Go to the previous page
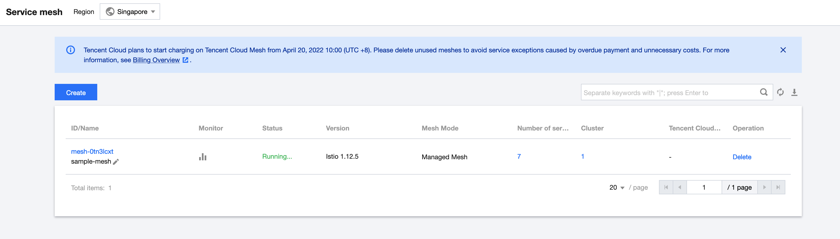 coord(680,187)
